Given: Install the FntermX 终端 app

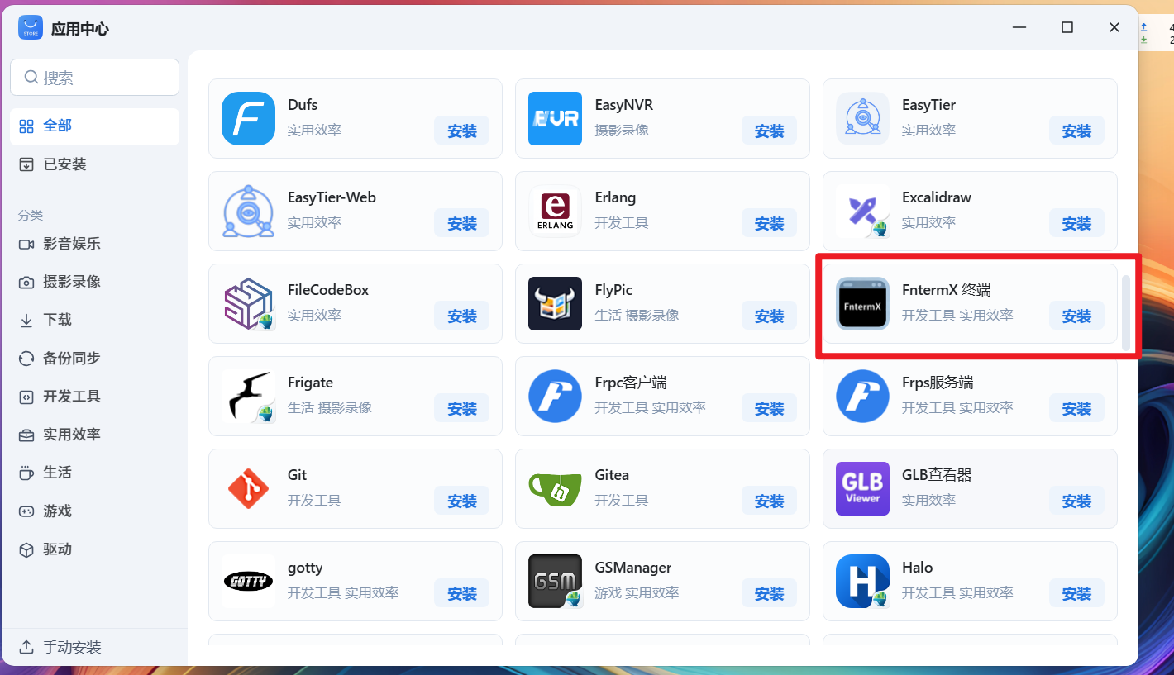Looking at the screenshot, I should pos(1076,316).
